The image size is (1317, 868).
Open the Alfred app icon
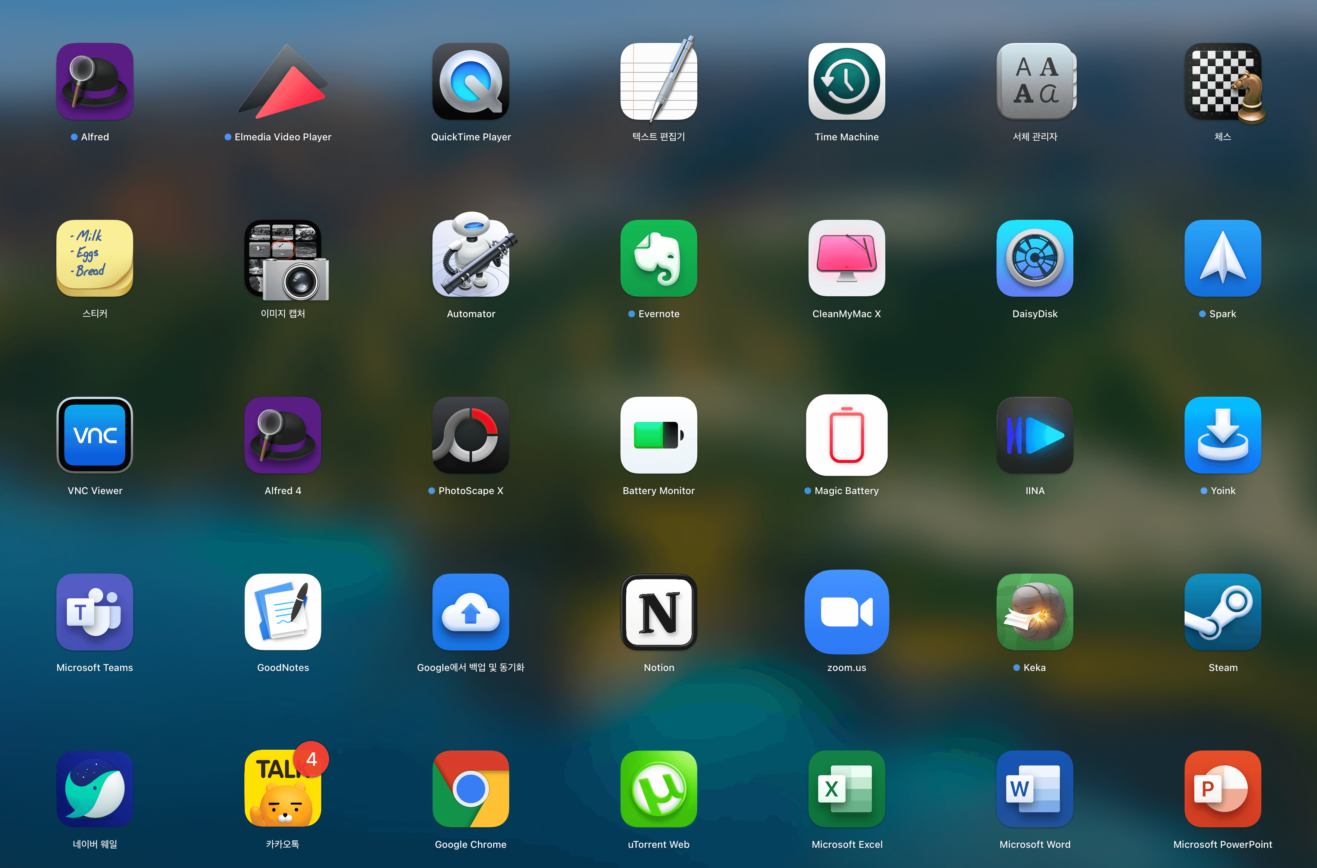pos(95,81)
